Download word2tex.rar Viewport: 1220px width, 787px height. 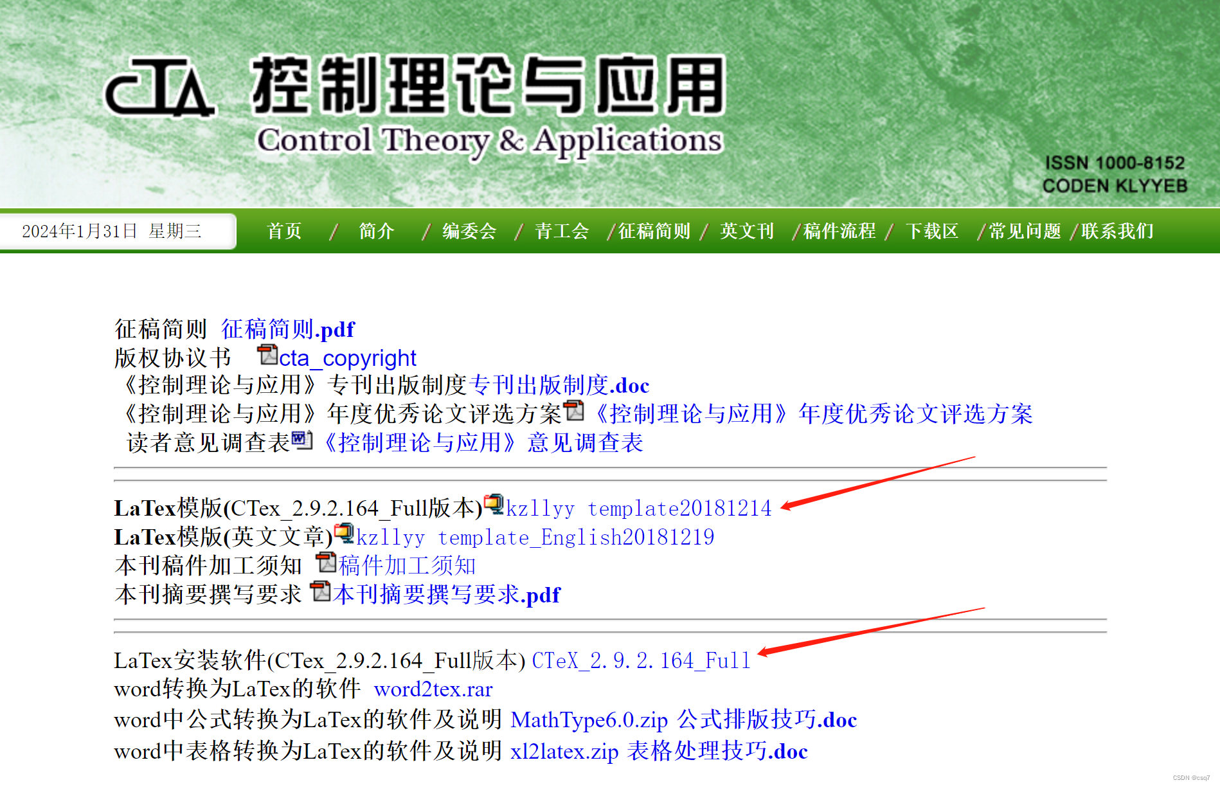pos(433,689)
